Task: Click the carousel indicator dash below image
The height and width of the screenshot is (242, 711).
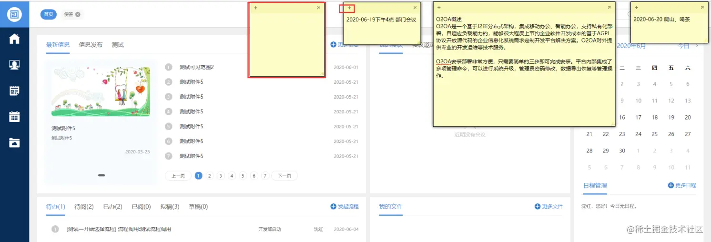Action: [x=102, y=175]
